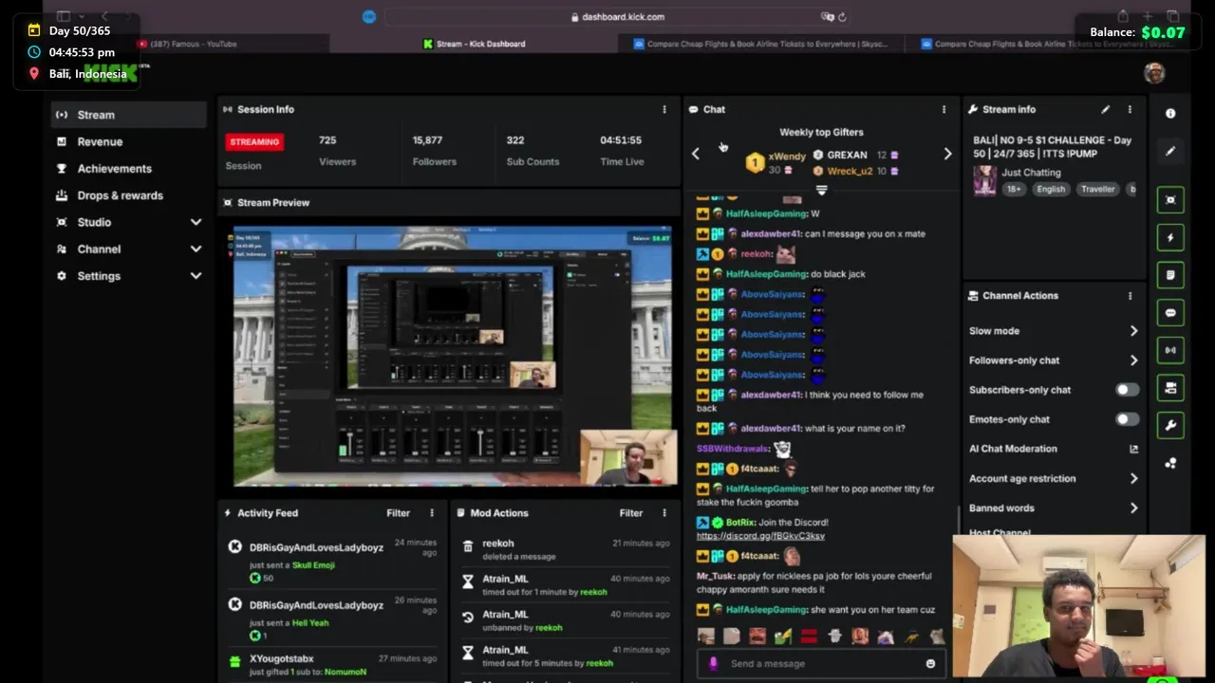Click the purple microphone icon in chat input

(x=713, y=664)
